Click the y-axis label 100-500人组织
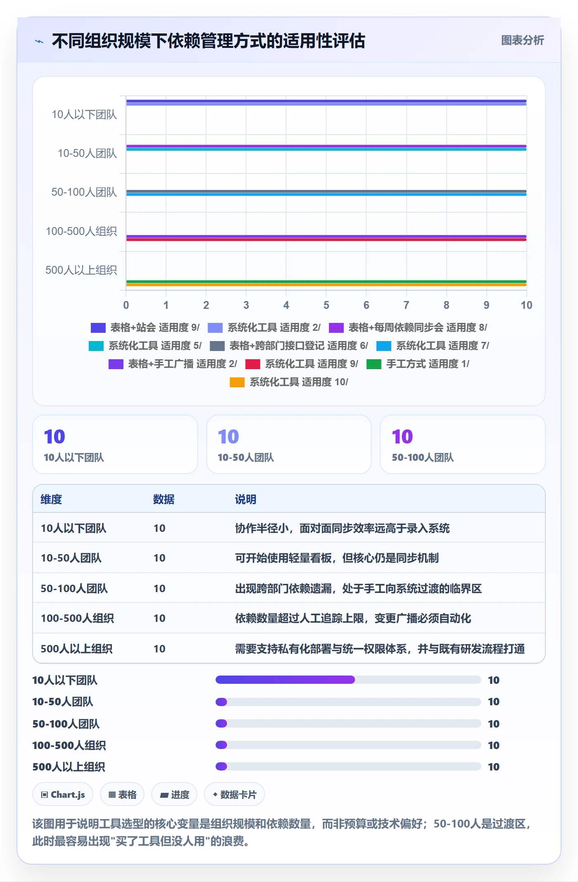Image resolution: width=578 pixels, height=882 pixels. coord(81,232)
